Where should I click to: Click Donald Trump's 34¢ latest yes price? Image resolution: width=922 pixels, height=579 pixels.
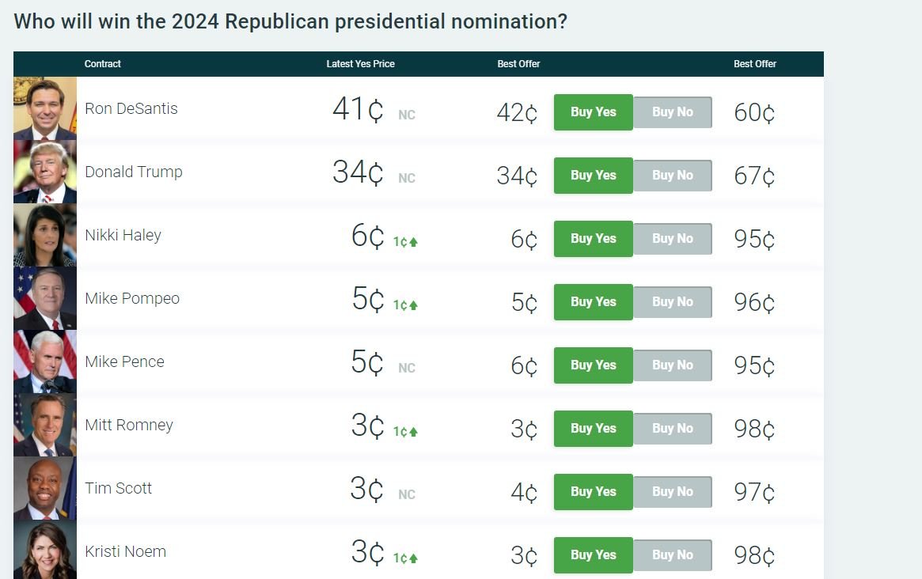tap(358, 172)
